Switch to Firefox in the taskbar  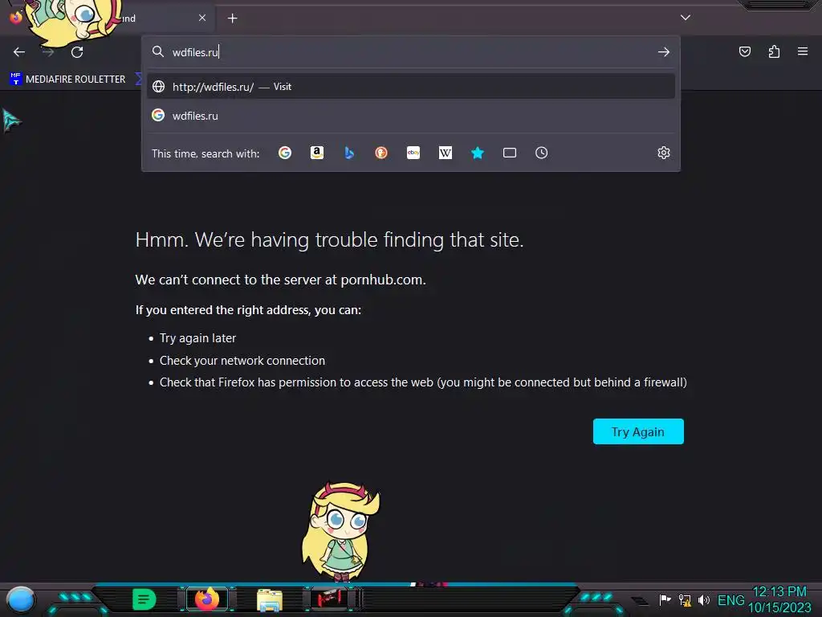pos(207,599)
